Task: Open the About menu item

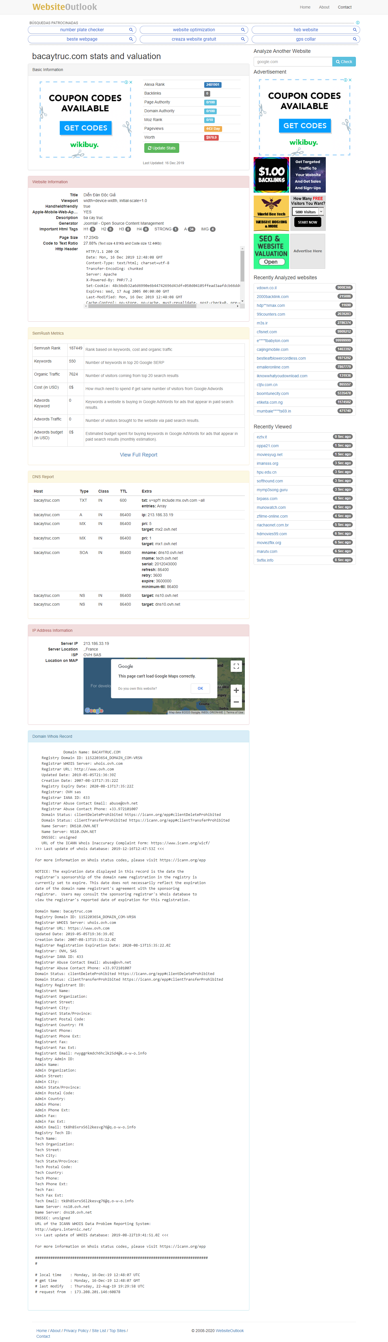Action: (324, 7)
